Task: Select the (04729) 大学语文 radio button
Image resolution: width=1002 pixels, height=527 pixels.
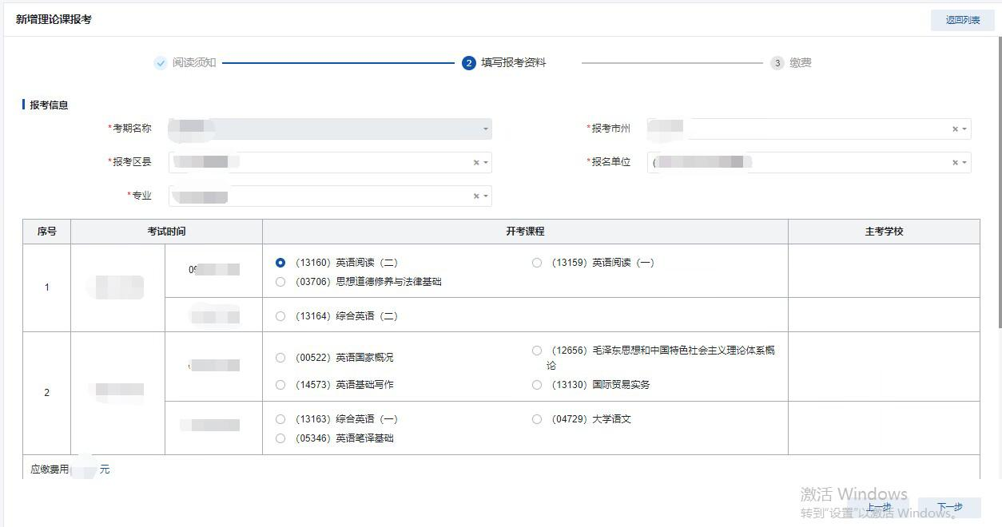Action: (x=537, y=419)
